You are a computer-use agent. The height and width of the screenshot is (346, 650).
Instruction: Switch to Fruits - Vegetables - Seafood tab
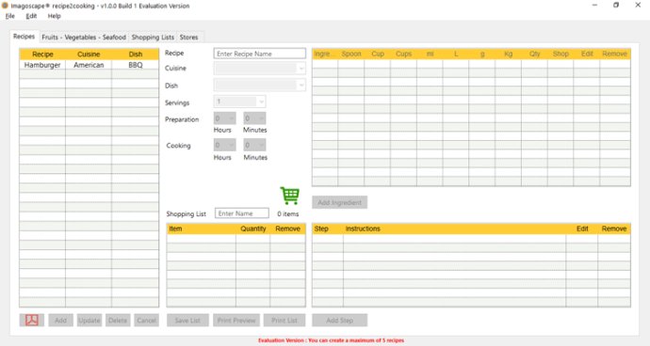[x=84, y=38]
